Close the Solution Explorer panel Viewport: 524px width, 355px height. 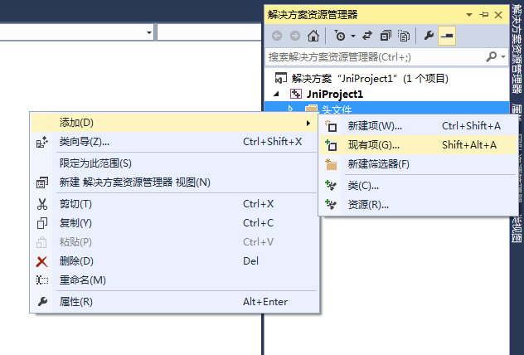(498, 15)
